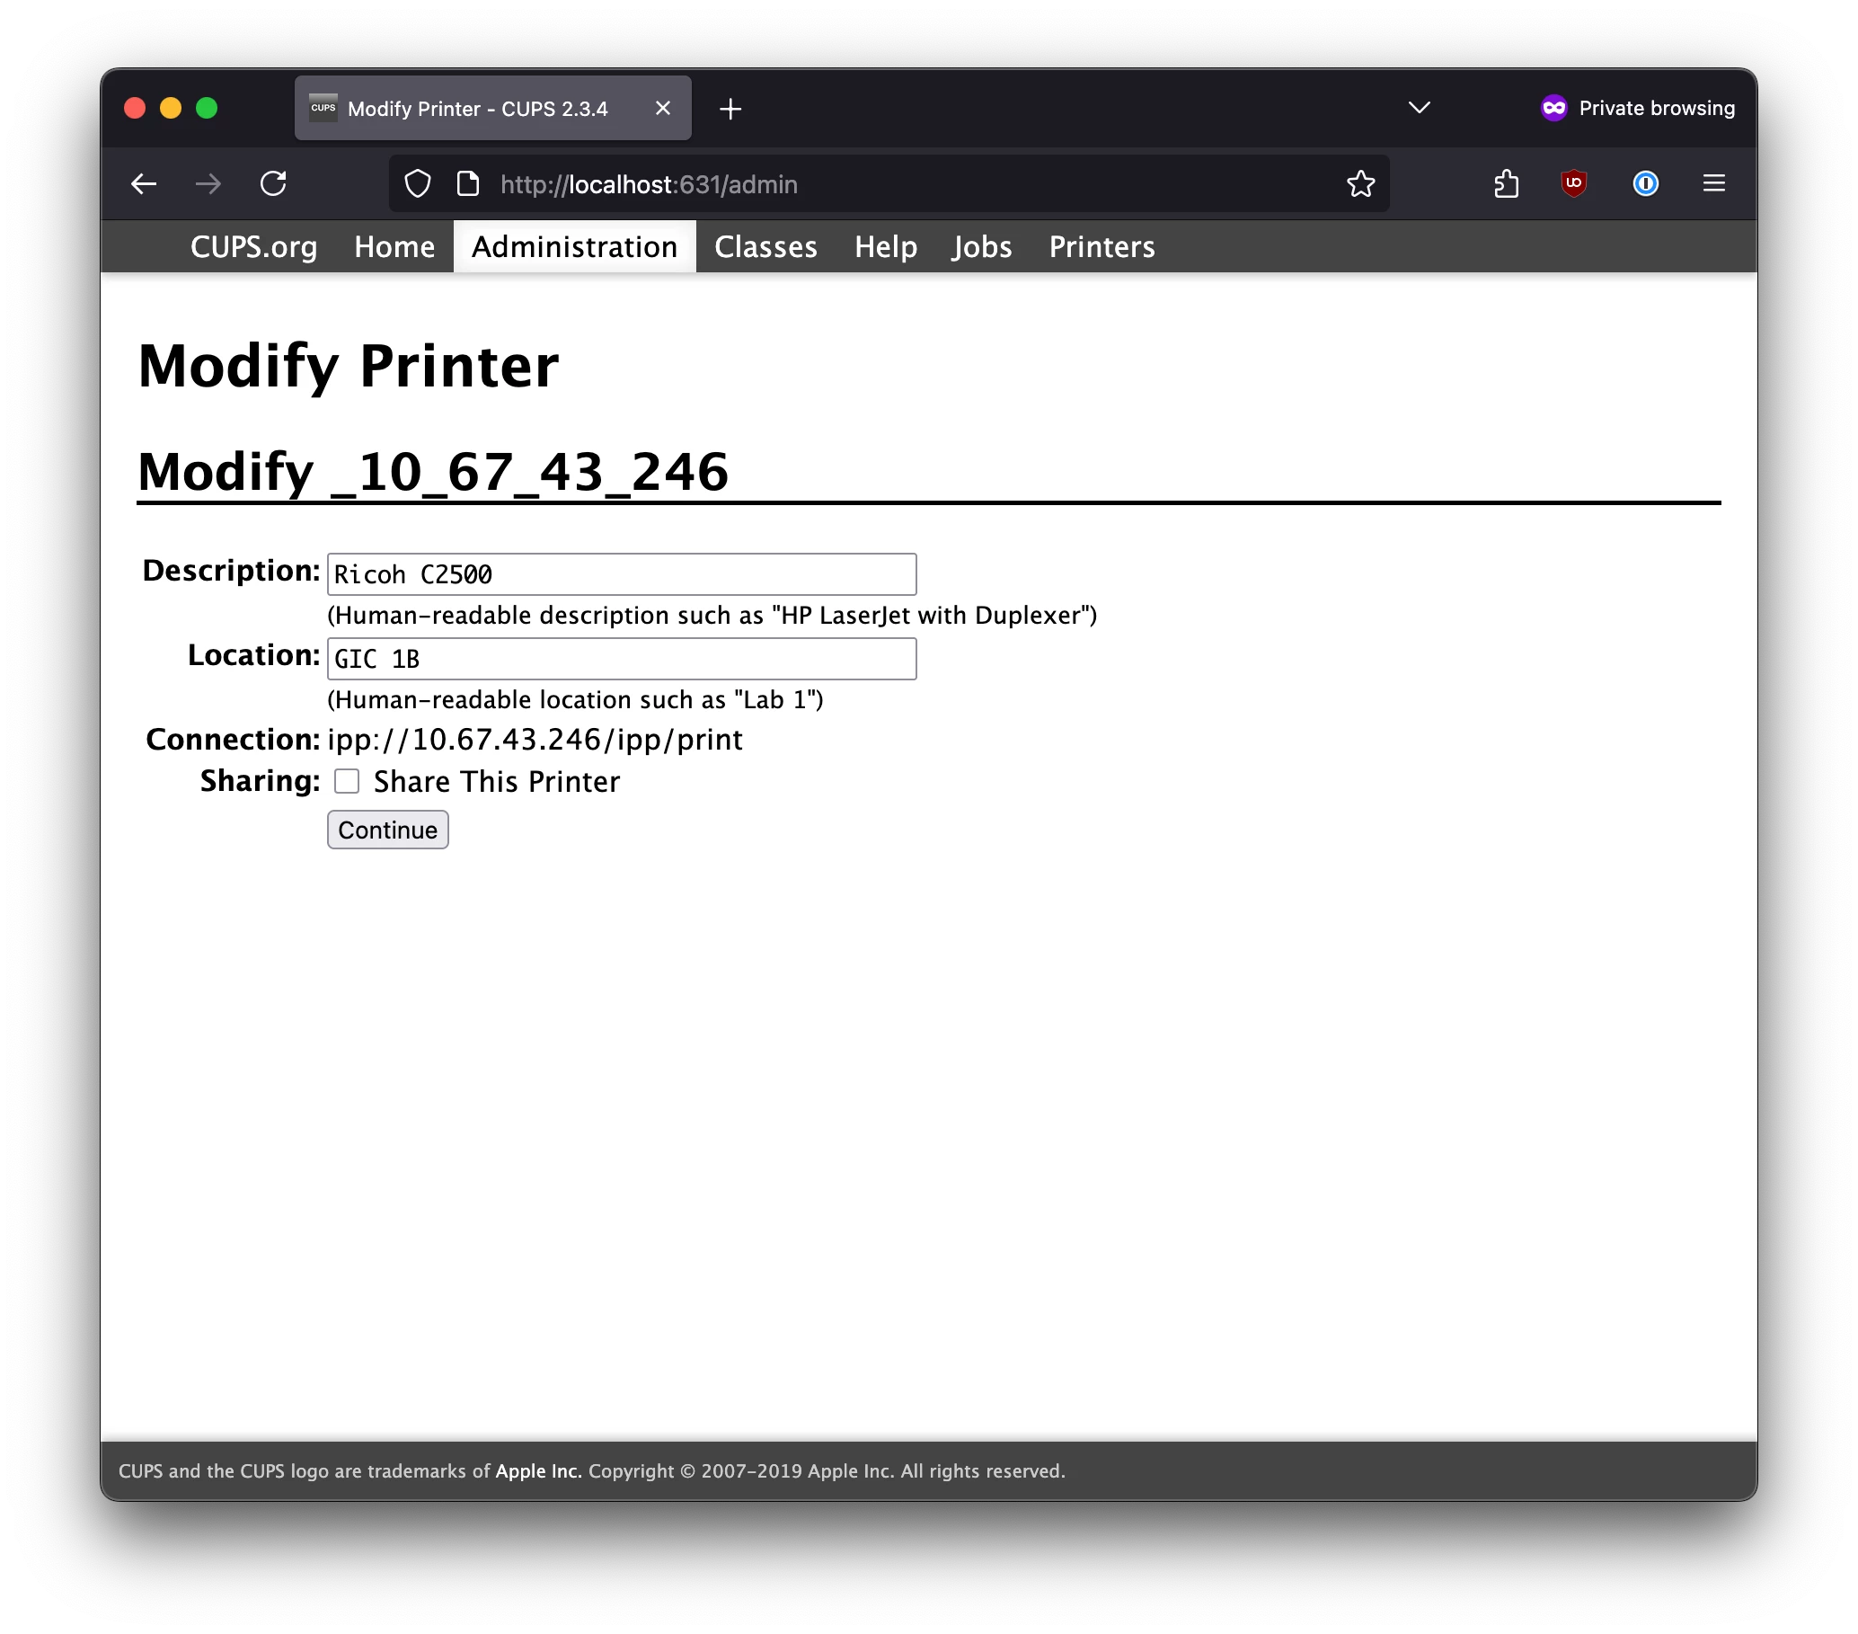This screenshot has height=1634, width=1858.
Task: Open the Firefox hamburger menu
Action: (1713, 184)
